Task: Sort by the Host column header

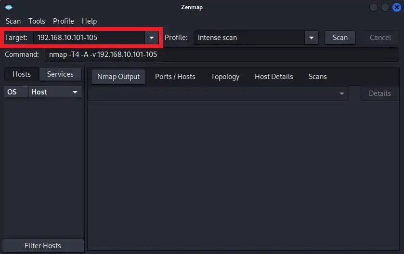Action: (x=55, y=92)
